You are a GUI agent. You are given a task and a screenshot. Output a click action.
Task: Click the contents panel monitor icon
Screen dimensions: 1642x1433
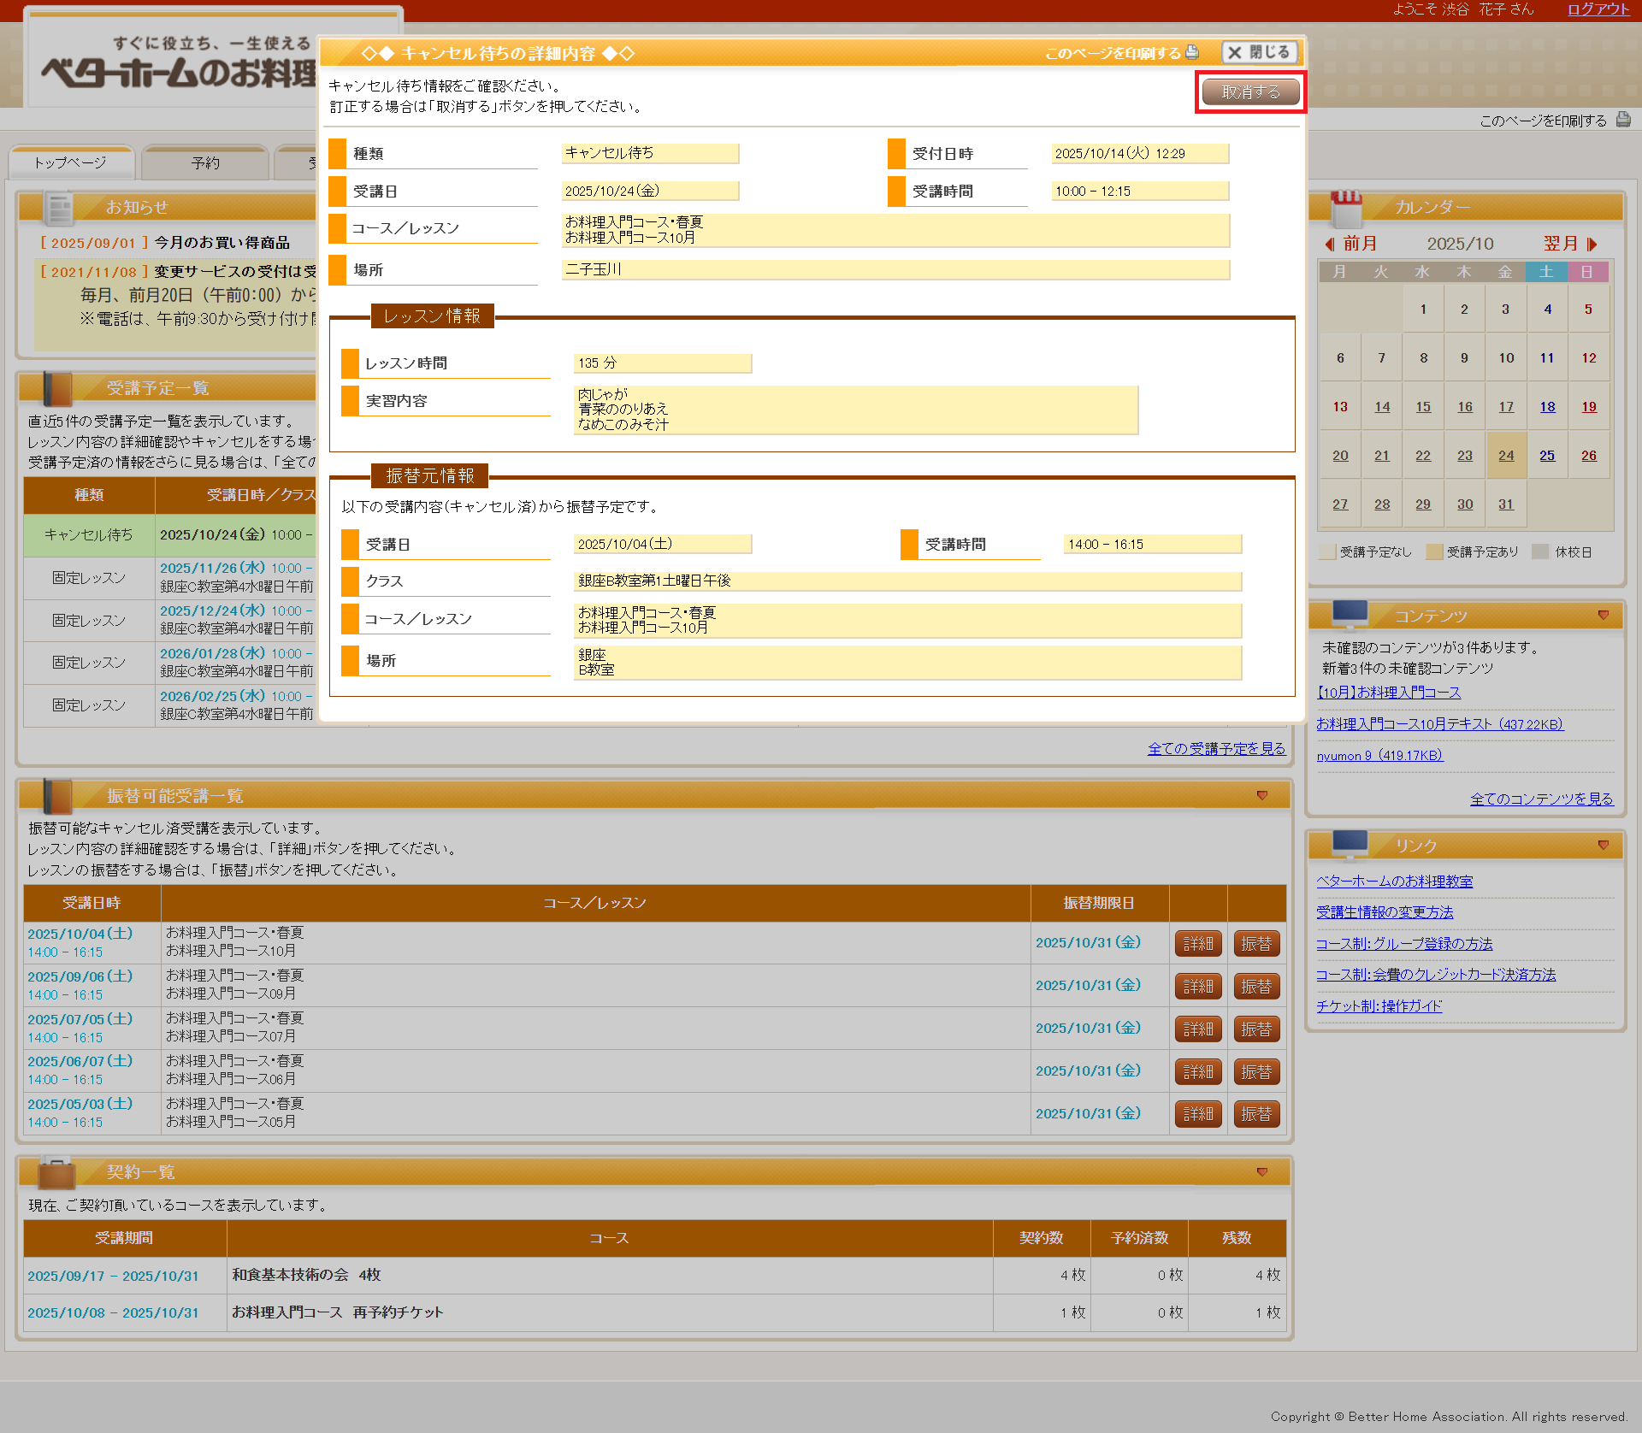click(1350, 614)
